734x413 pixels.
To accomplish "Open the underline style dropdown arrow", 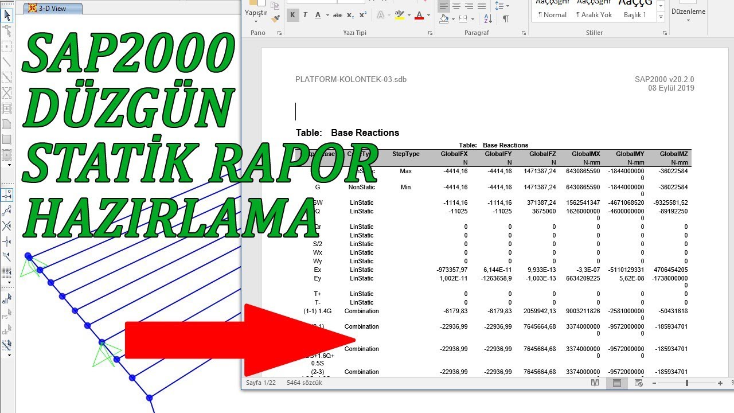I will coord(326,15).
